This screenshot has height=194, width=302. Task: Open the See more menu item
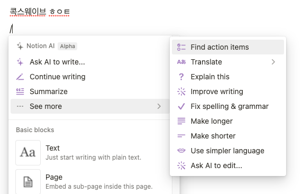coord(90,106)
